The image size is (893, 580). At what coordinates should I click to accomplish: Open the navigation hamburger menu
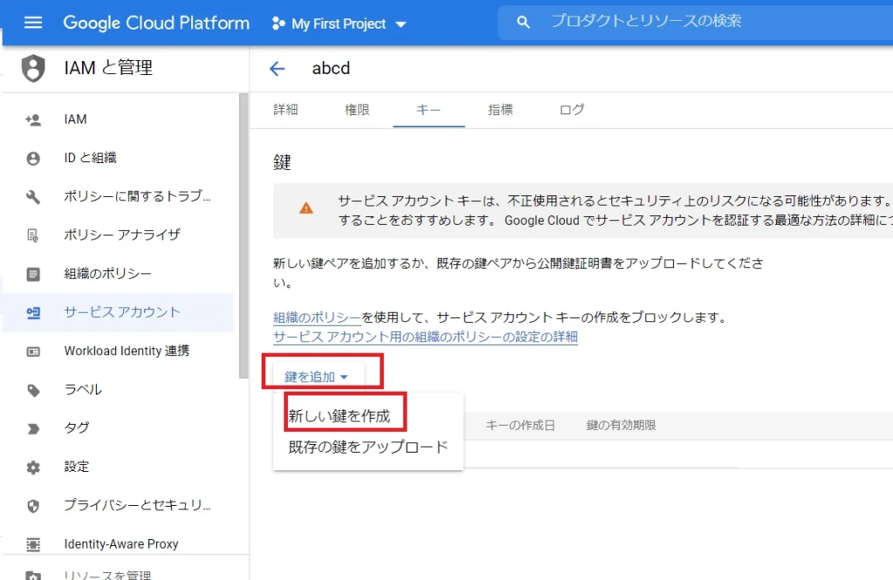pyautogui.click(x=32, y=24)
